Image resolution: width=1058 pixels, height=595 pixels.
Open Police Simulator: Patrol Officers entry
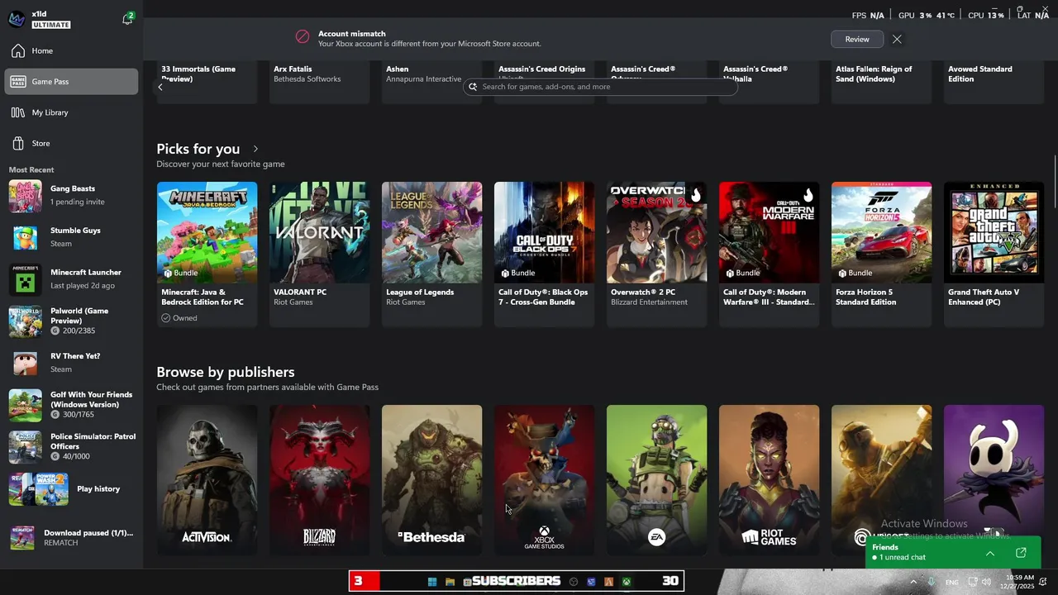71,446
